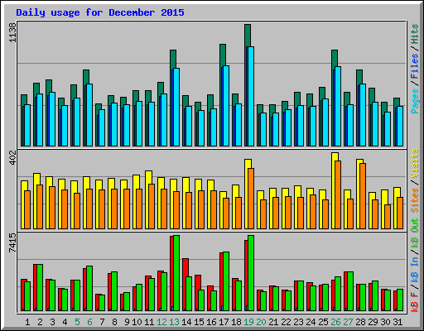Select day 20 weekend label
The height and width of the screenshot is (331, 424).
pos(261,322)
